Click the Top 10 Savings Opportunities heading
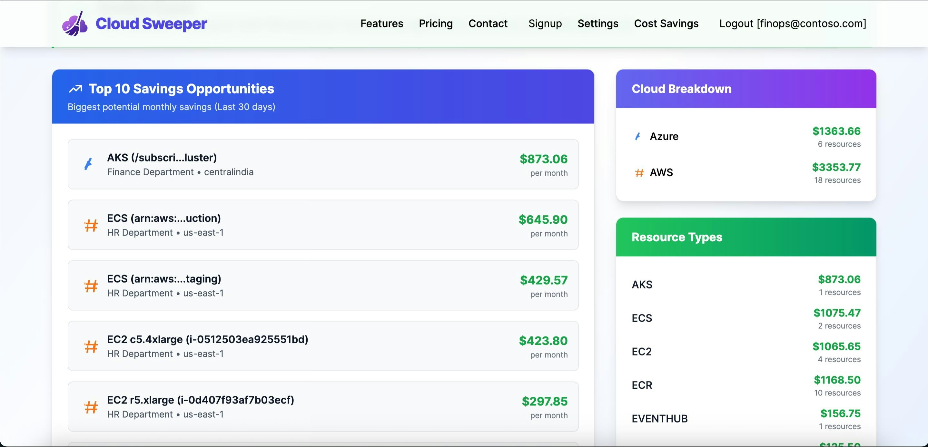This screenshot has width=928, height=447. (181, 89)
